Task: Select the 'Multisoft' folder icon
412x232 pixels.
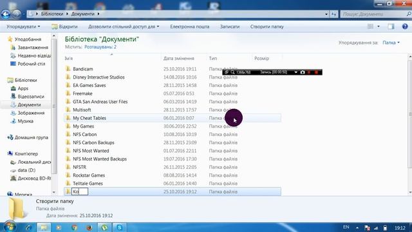Action: coord(68,110)
